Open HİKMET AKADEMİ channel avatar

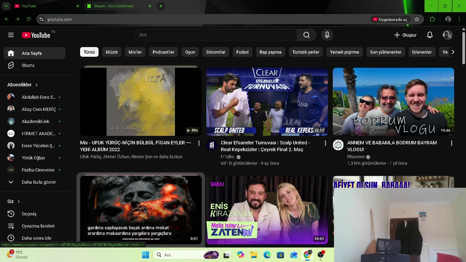[11, 134]
